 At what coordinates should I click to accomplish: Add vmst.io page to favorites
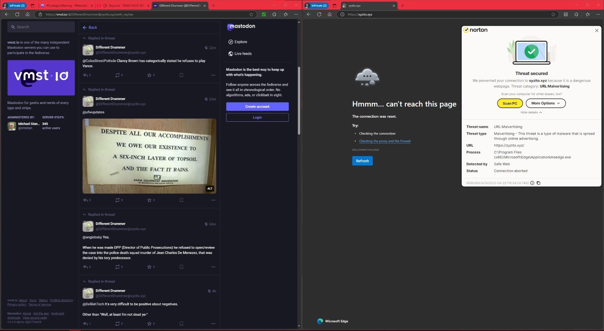pyautogui.click(x=251, y=14)
